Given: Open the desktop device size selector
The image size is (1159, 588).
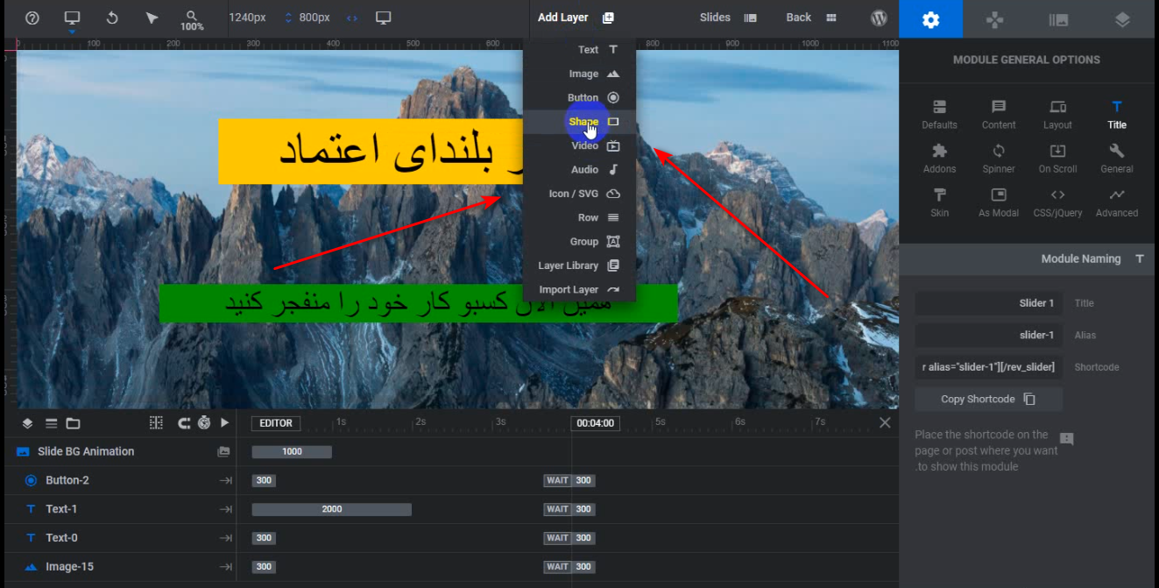Looking at the screenshot, I should [72, 18].
